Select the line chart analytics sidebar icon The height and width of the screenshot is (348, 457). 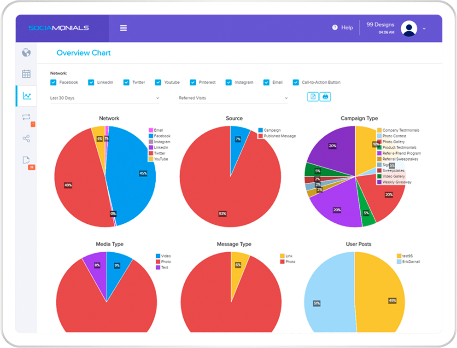coord(27,96)
